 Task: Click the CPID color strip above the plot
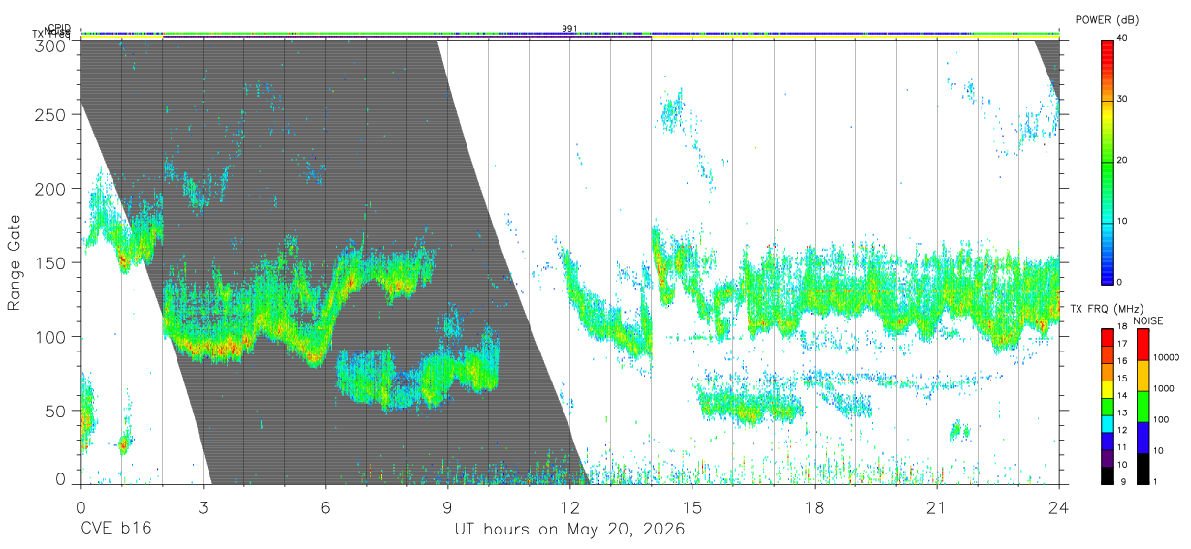(570, 35)
